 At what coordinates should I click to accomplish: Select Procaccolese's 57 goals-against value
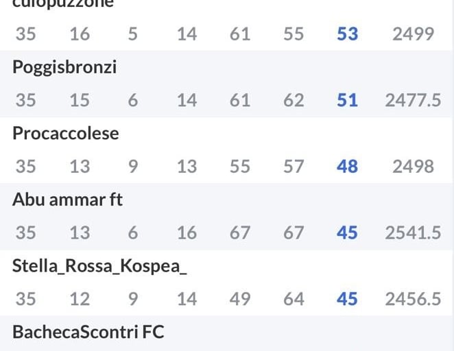tap(294, 167)
